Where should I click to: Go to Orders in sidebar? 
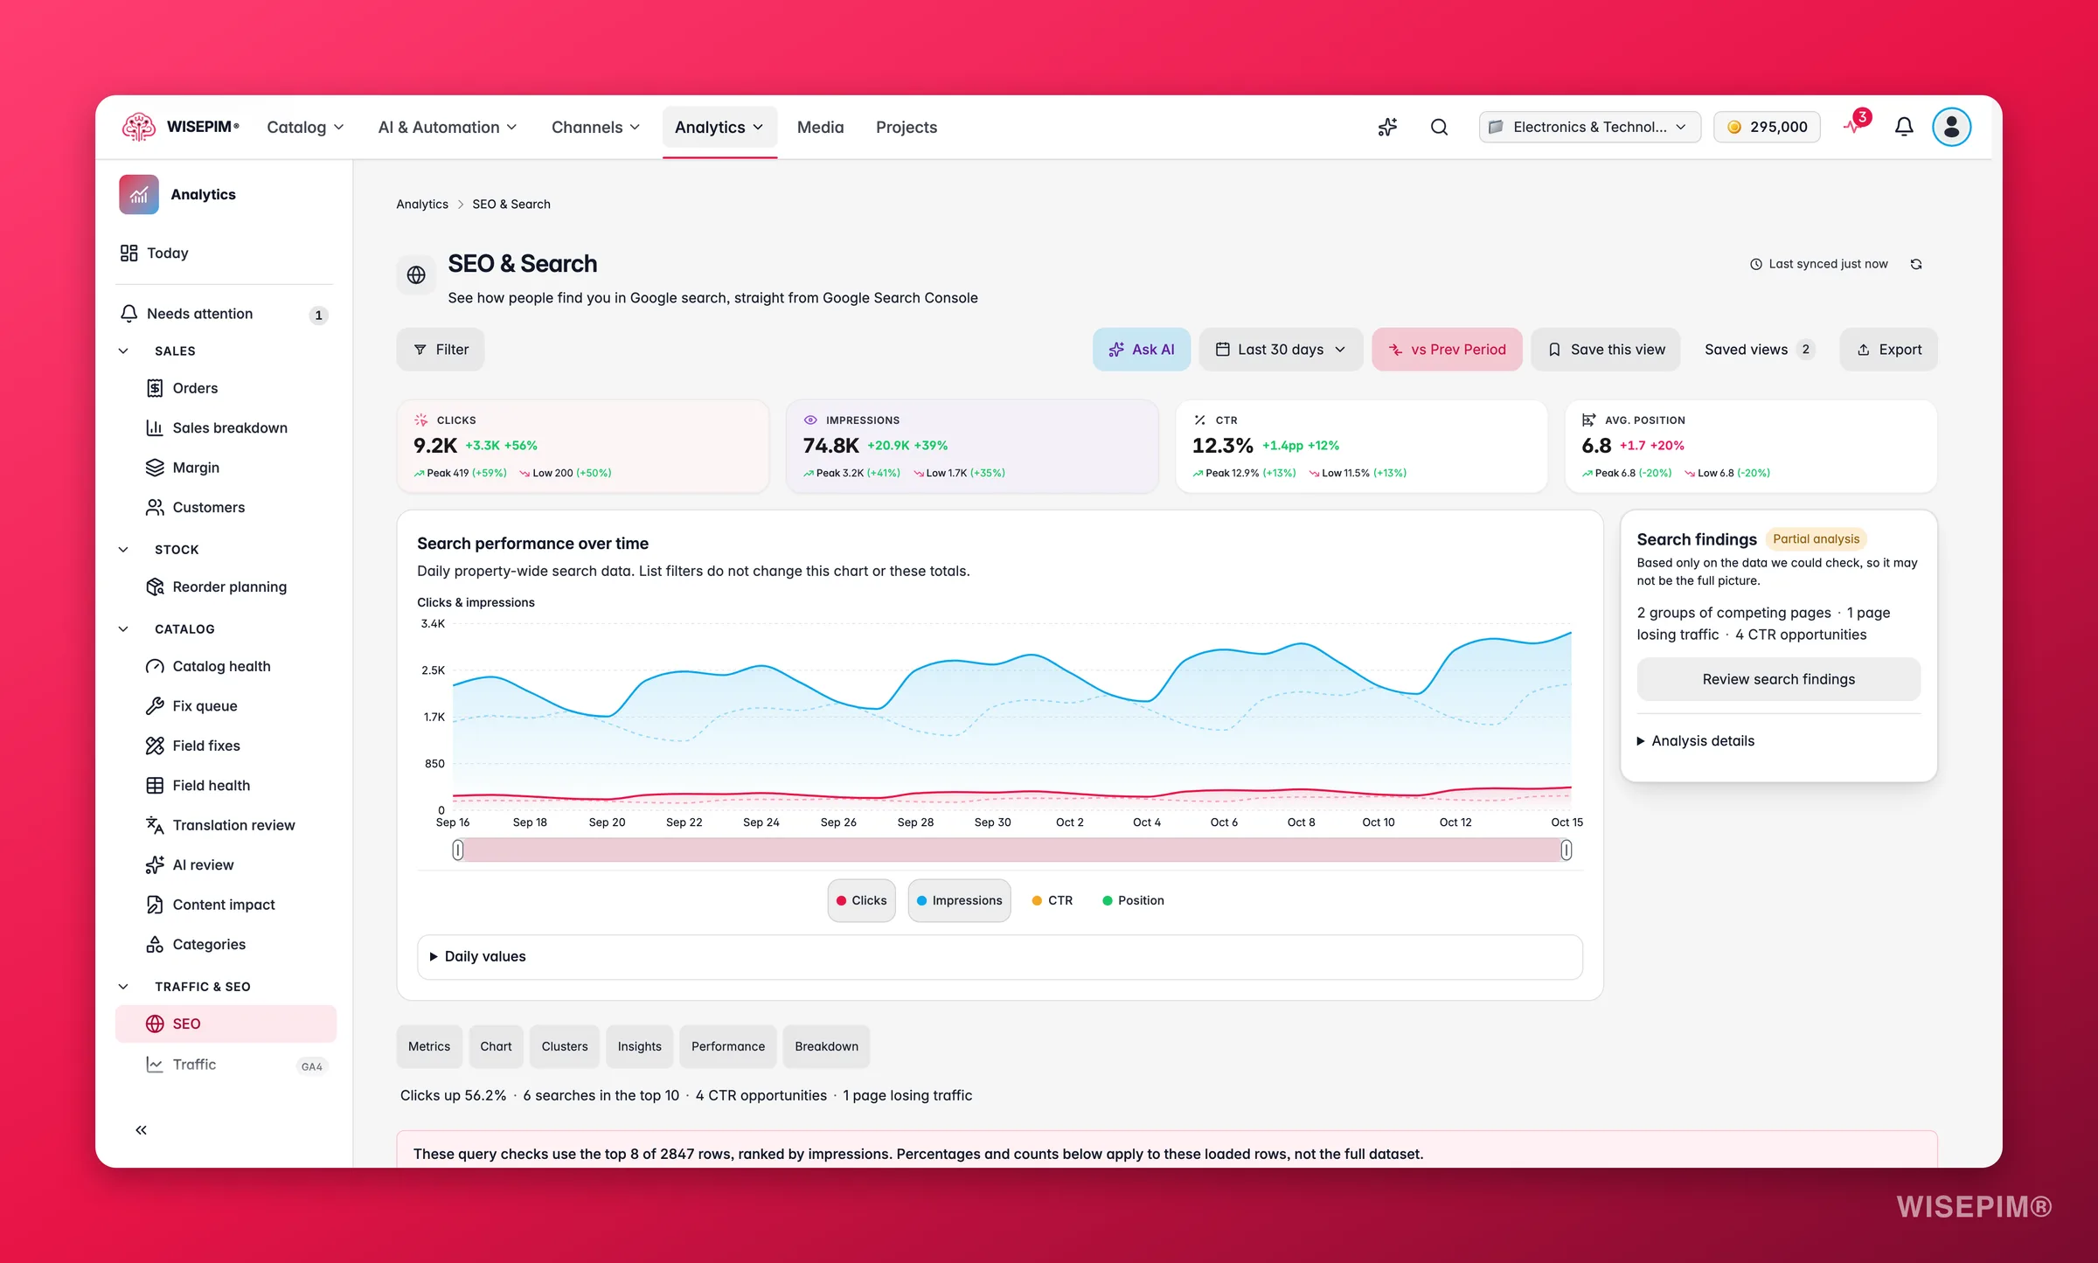pyautogui.click(x=225, y=388)
